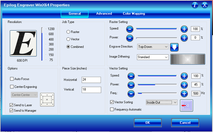
Task: Click the Resolution DPI vertical slider
Action: [x=42, y=44]
